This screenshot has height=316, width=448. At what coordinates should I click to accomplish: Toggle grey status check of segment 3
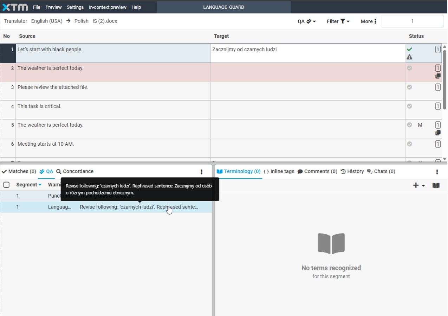[x=409, y=87]
